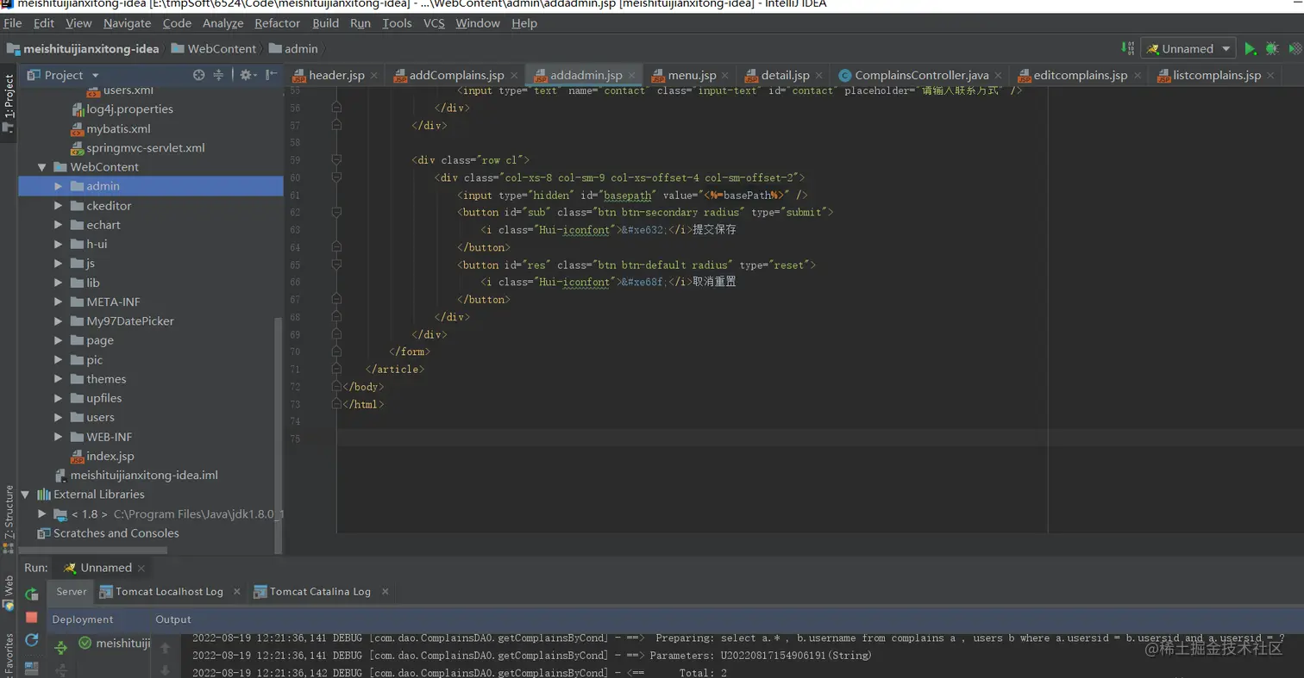1304x678 pixels.
Task: Click the down arrow in Output pane
Action: click(x=166, y=669)
